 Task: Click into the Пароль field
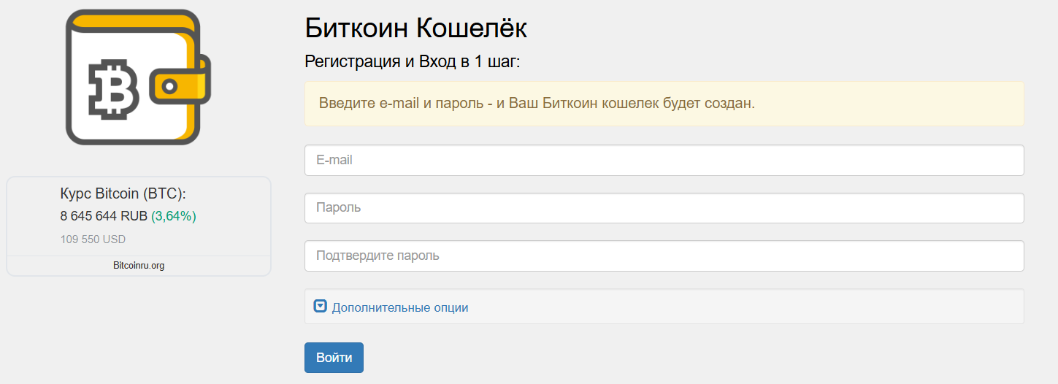[664, 208]
